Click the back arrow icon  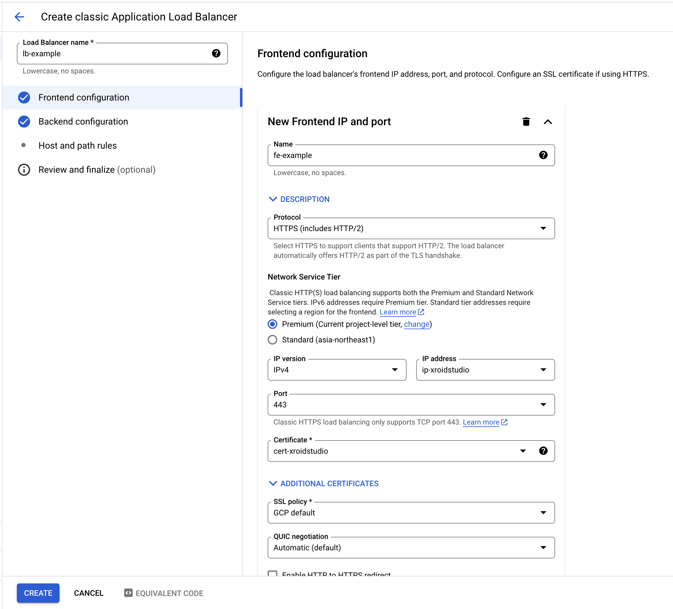pyautogui.click(x=19, y=17)
